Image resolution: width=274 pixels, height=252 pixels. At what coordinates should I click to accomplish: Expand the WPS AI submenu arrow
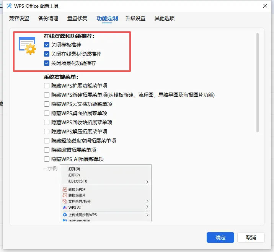coord(147,207)
